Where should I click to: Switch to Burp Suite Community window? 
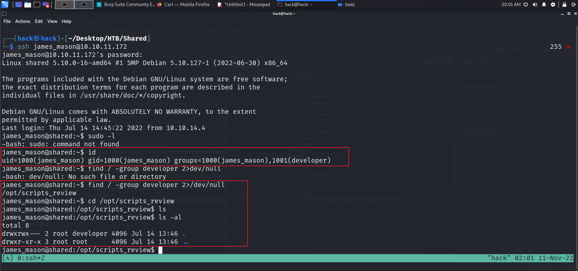[126, 5]
